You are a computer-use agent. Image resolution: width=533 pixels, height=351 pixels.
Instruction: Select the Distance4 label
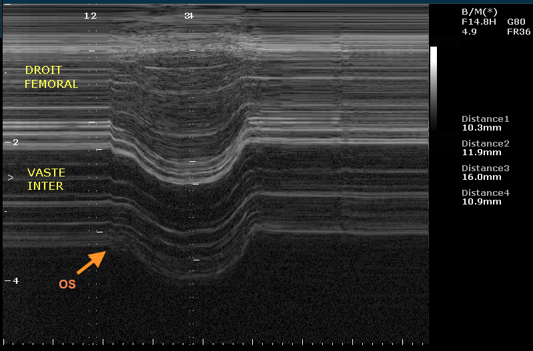click(485, 192)
